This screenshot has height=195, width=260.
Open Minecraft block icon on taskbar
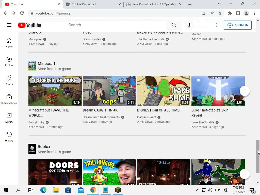[118, 190]
